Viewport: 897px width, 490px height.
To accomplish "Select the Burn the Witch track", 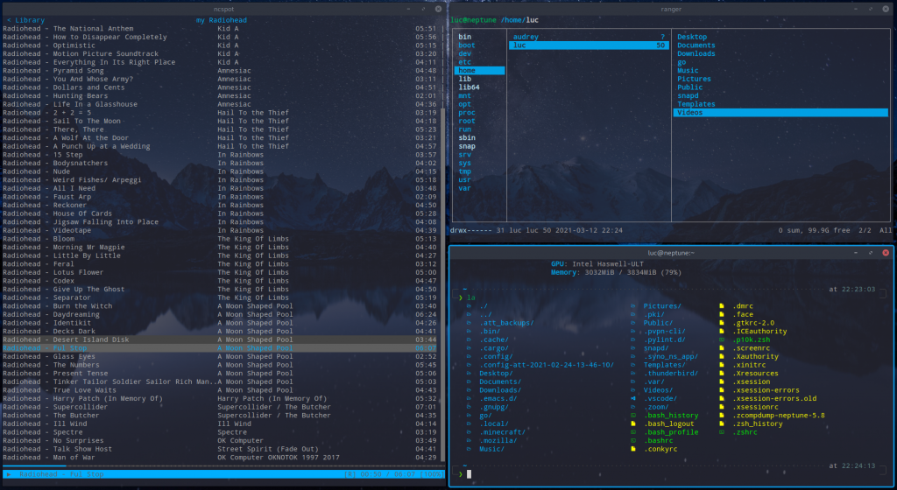I will (220, 306).
